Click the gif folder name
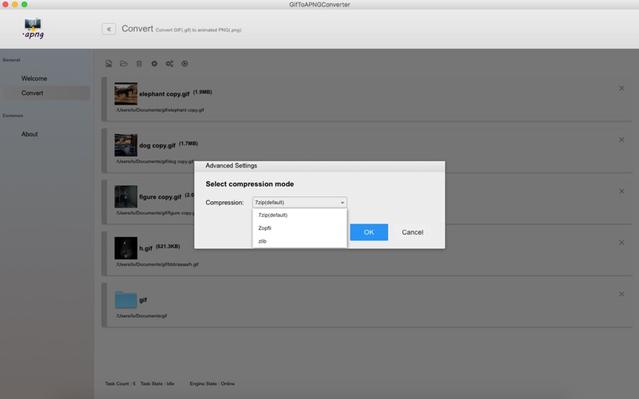This screenshot has height=399, width=639. (x=143, y=300)
